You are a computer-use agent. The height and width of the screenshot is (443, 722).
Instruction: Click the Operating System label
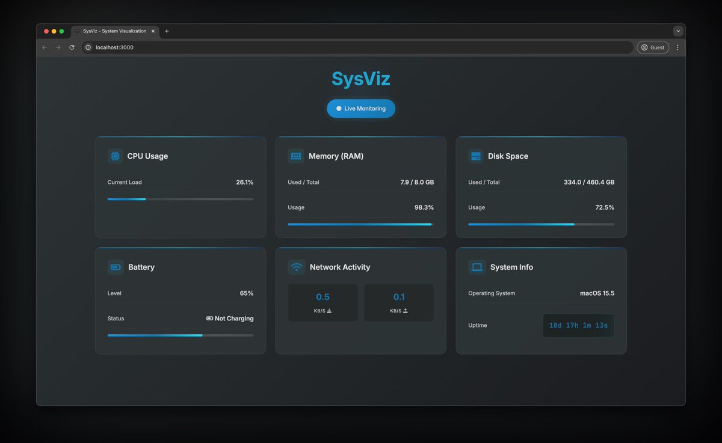pos(492,293)
